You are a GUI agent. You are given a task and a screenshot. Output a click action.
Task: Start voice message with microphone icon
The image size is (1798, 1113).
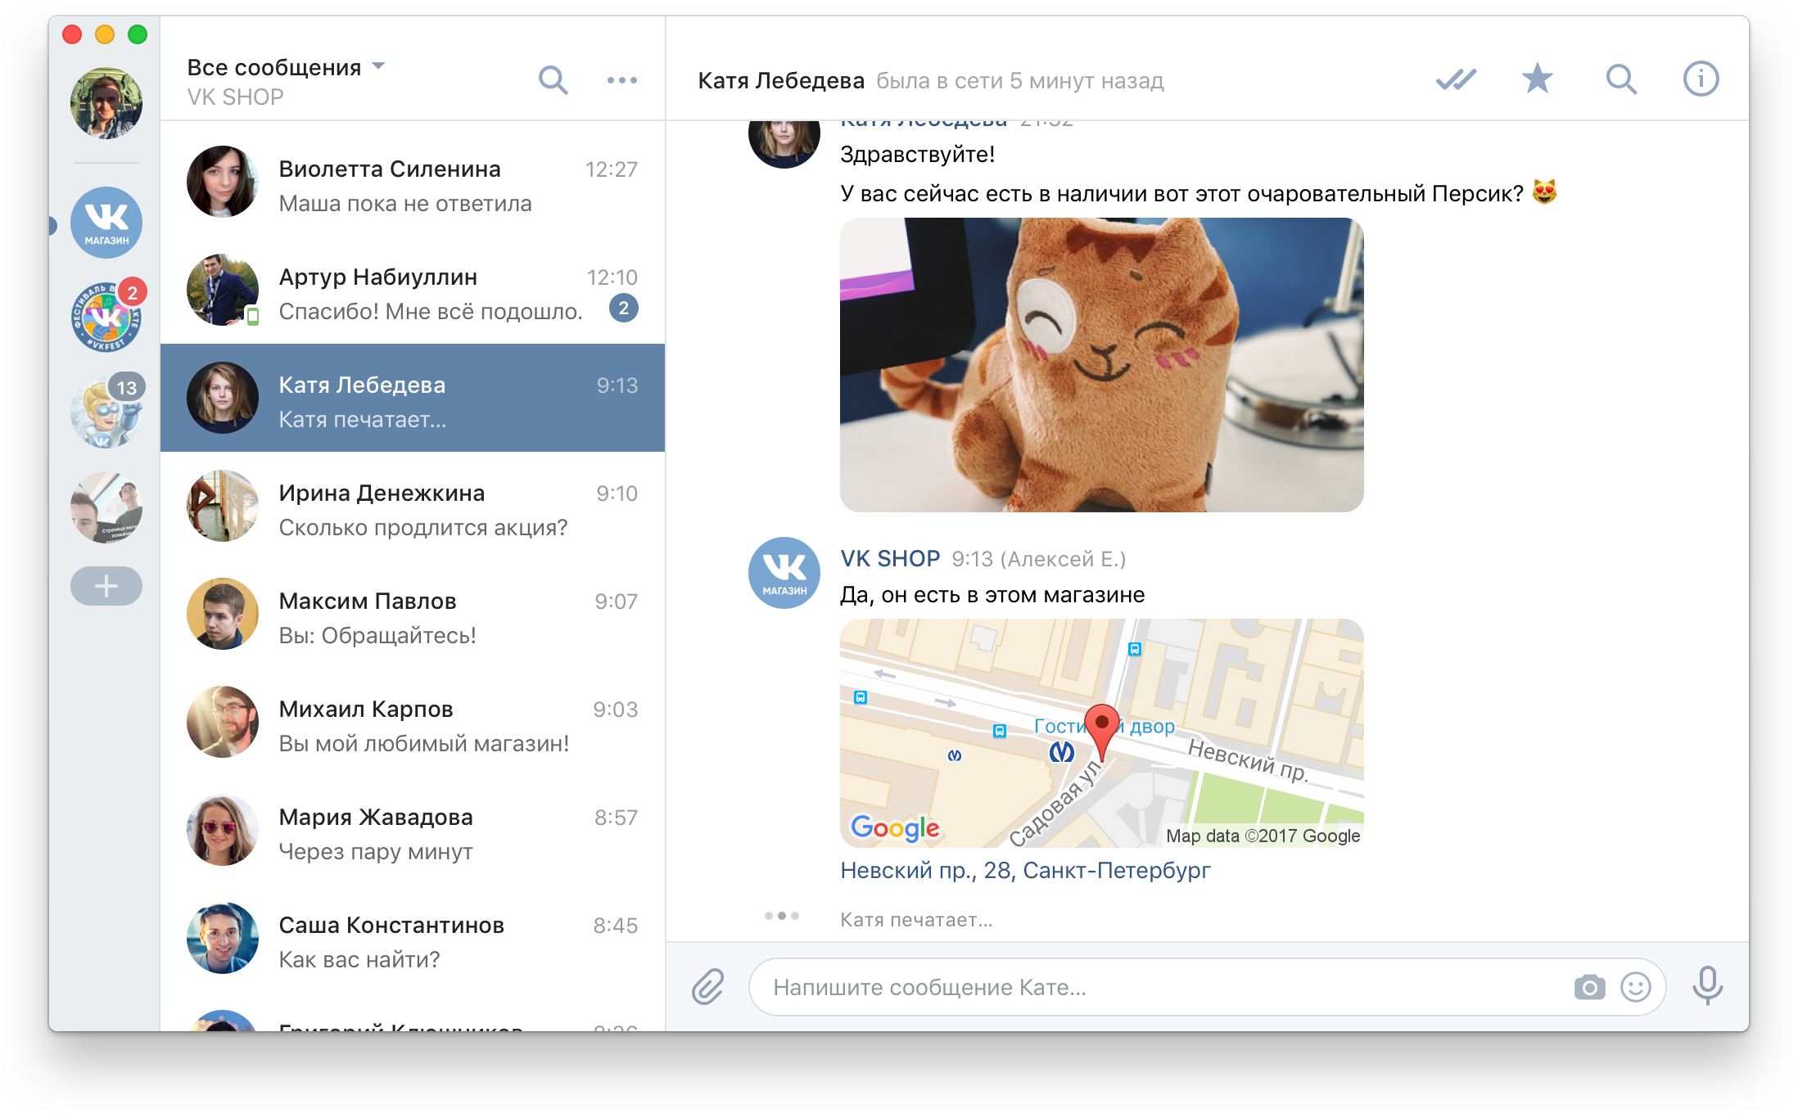click(1707, 985)
